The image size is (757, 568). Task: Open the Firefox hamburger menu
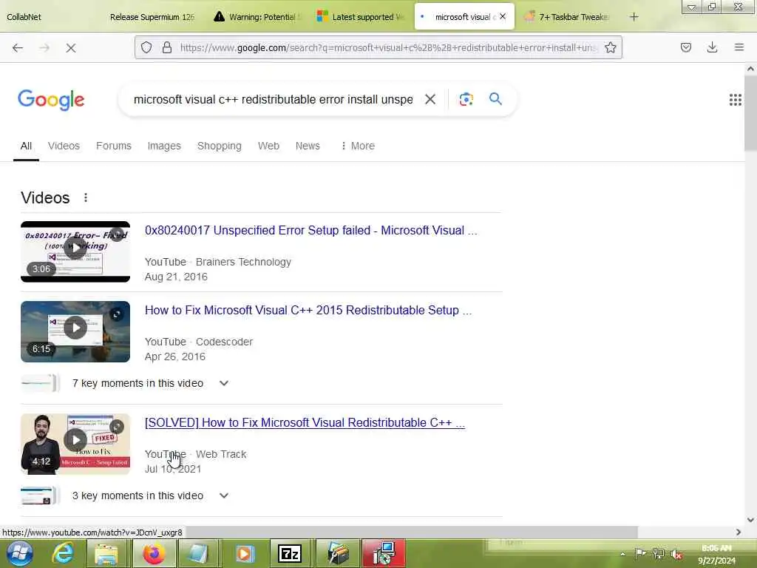pyautogui.click(x=739, y=47)
